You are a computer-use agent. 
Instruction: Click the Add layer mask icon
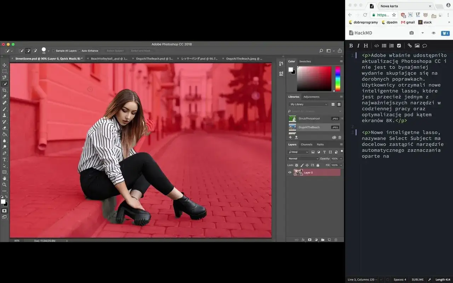(310, 239)
